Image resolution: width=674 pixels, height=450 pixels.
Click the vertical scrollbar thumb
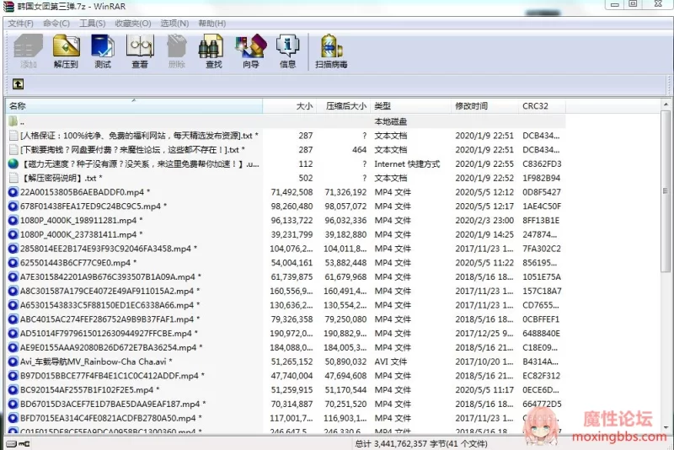pos(666,191)
